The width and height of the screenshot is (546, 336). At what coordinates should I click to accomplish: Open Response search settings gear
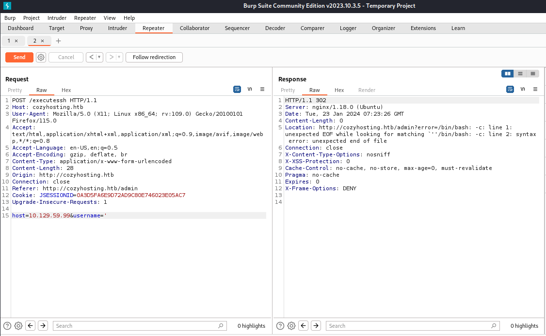pos(291,326)
